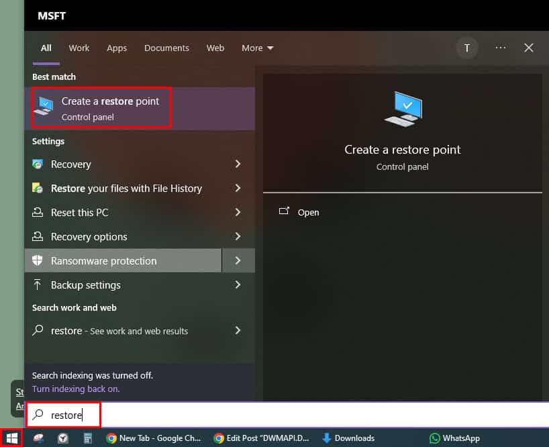The height and width of the screenshot is (447, 549).
Task: Expand the restore web search chevron
Action: [x=238, y=330]
